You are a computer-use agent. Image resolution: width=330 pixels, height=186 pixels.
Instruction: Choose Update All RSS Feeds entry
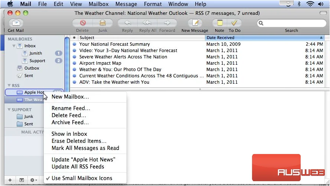[78, 167]
